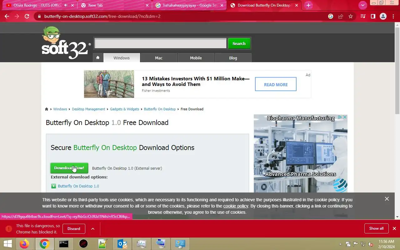Screen dimensions: 400x250
Task: Open Gadgets & Widgets breadcrumb link
Action: 124,109
